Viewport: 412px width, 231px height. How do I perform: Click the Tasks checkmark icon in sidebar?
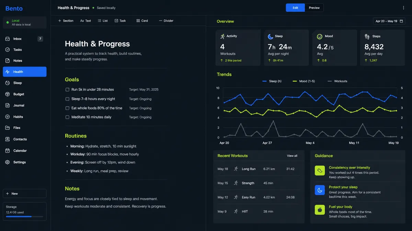pos(8,50)
